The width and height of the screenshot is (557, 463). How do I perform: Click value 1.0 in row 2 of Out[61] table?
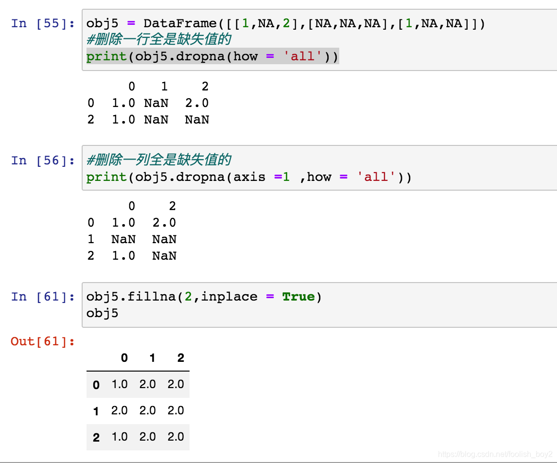pos(120,437)
